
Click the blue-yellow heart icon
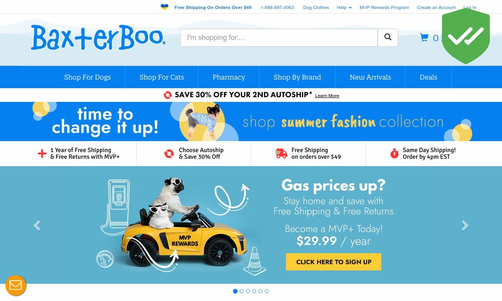pos(165,7)
